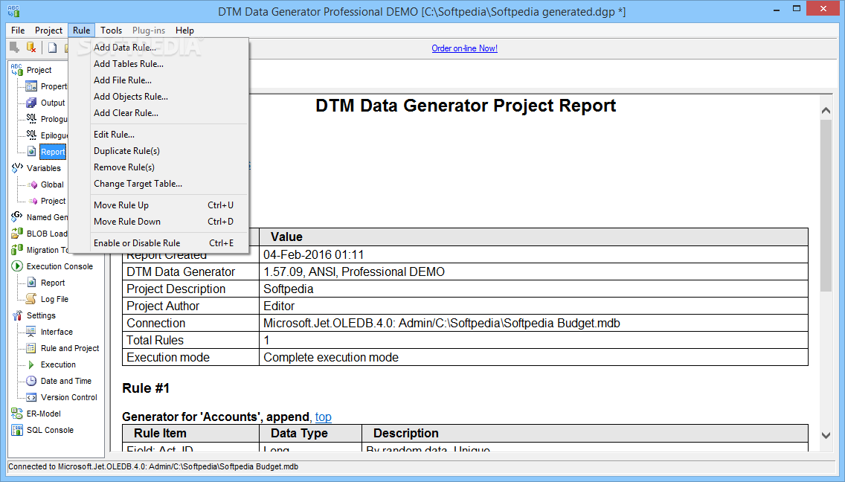Open the Epilogue SQL icon
This screenshot has height=482, width=845.
pos(32,135)
